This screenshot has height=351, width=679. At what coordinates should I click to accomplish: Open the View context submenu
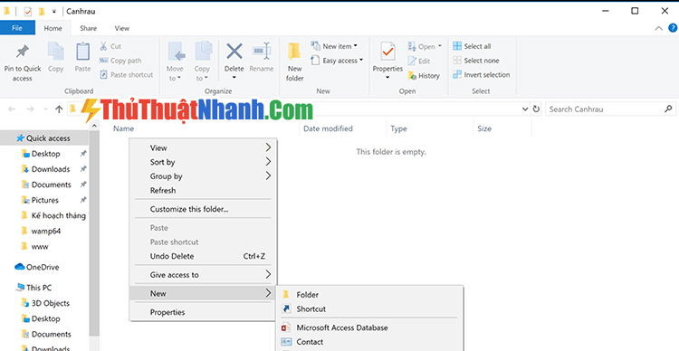pos(203,147)
